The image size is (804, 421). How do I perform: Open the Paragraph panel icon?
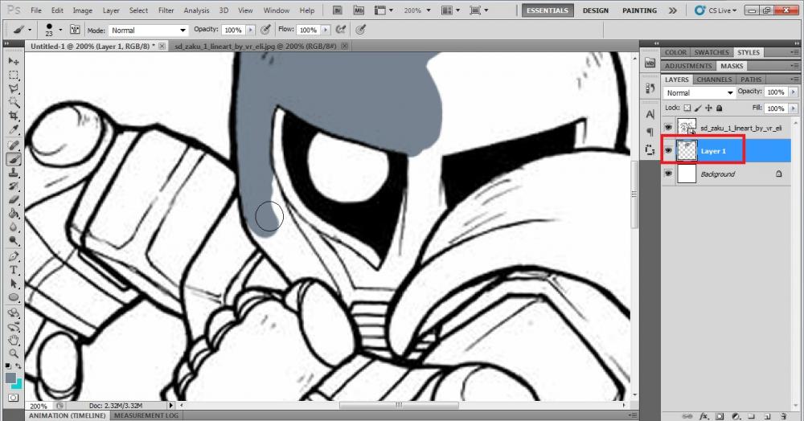click(x=650, y=132)
